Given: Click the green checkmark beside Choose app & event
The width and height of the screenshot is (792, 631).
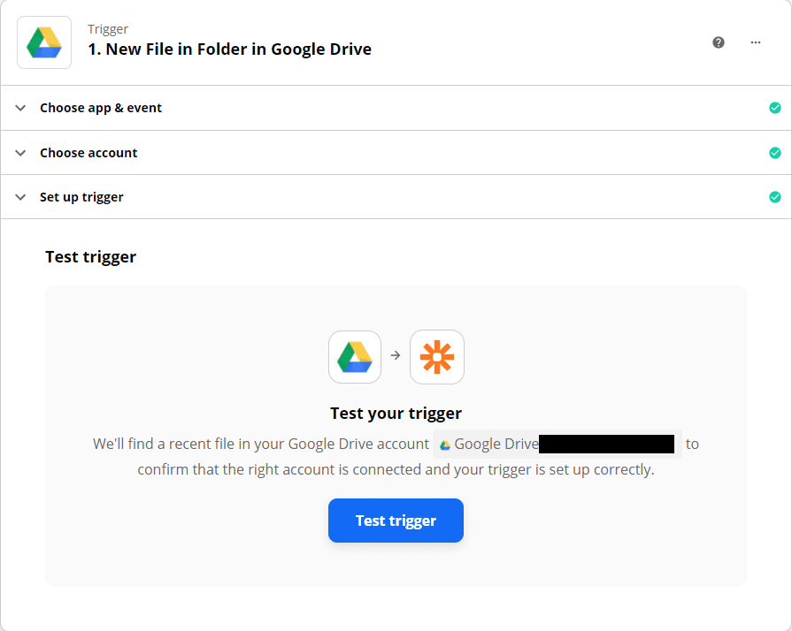Looking at the screenshot, I should (x=775, y=107).
